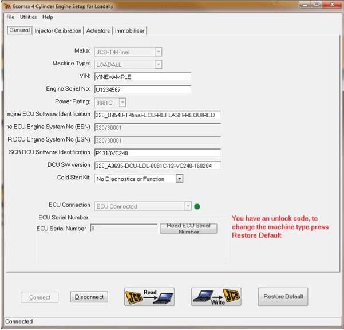This screenshot has width=344, height=330.
Task: Click the Engine ECU Software Identification field
Action: pyautogui.click(x=157, y=115)
